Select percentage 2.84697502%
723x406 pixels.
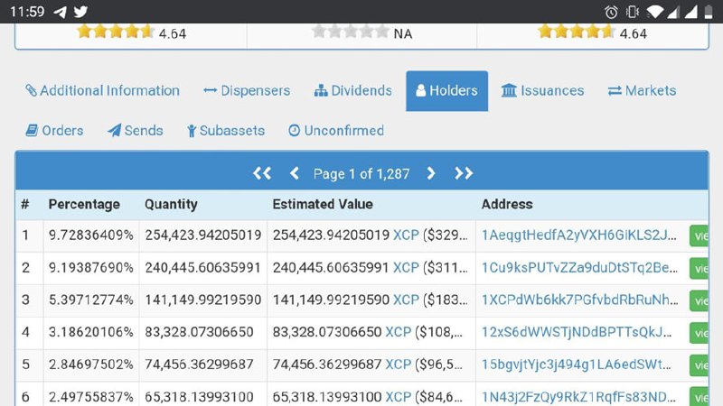coord(91,364)
